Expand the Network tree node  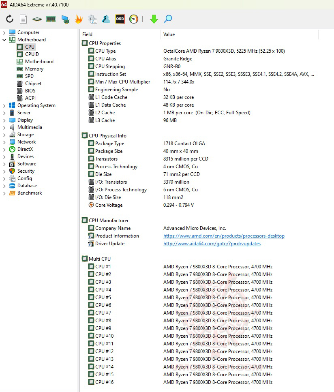(x=4, y=142)
